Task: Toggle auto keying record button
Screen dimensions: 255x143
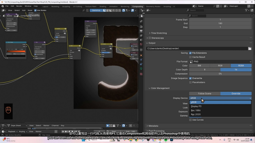Action: [x=56, y=132]
